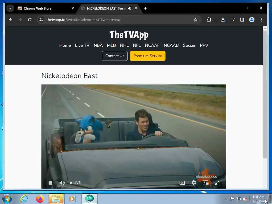Open the NCAAB link

coord(171,45)
